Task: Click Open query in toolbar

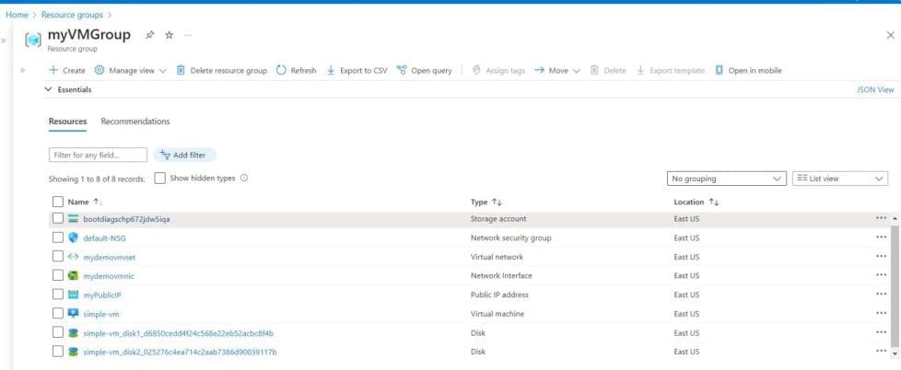Action: [424, 71]
